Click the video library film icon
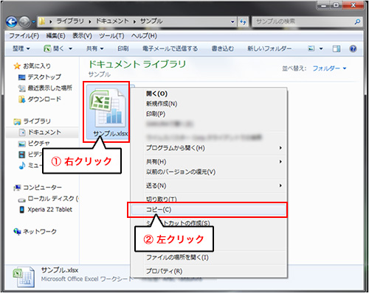Image resolution: width=369 pixels, height=293 pixels. click(x=22, y=155)
